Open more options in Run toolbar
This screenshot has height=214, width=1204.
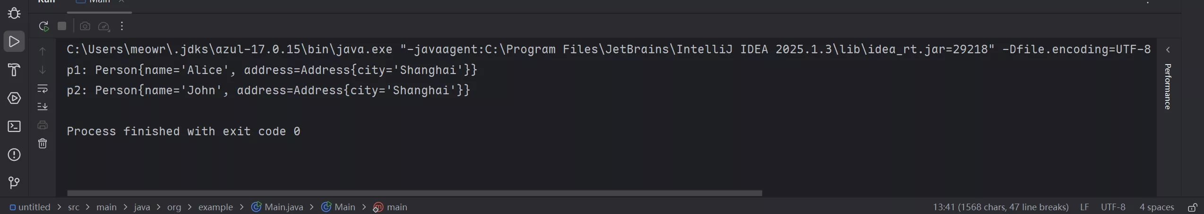point(122,26)
